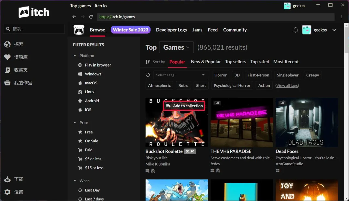Click the itch logo in the sidebar
The height and width of the screenshot is (201, 349).
click(34, 13)
